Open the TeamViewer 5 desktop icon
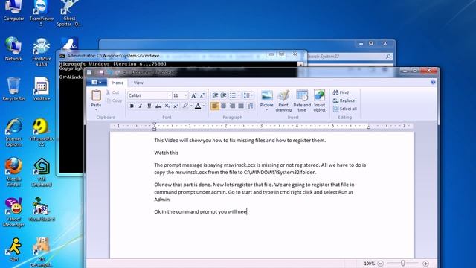Viewport: 476px width, 268px height. 42,13
